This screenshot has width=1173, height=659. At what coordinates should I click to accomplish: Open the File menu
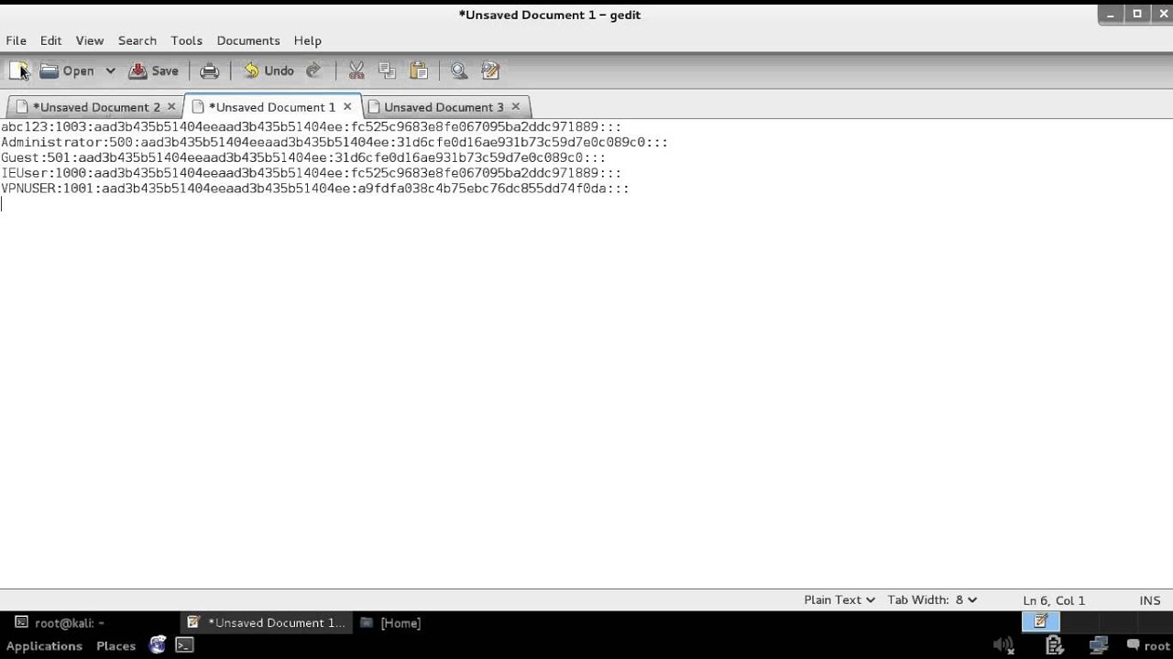click(16, 40)
